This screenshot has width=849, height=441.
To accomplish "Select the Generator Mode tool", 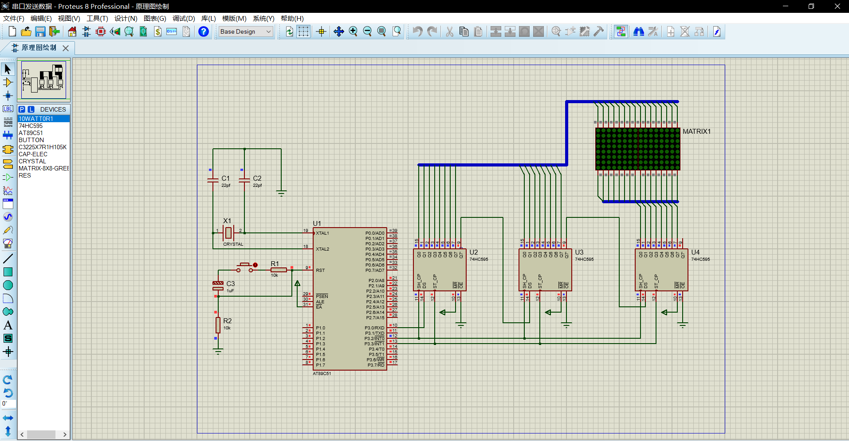I will point(8,217).
